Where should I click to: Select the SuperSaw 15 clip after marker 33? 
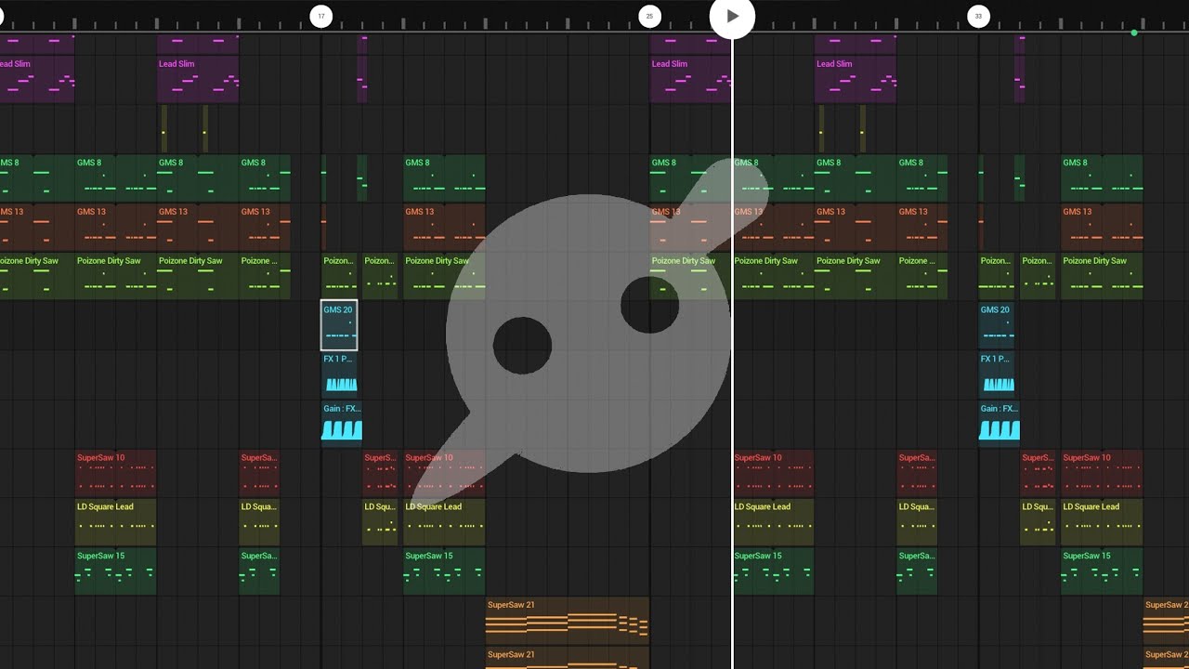1102,571
